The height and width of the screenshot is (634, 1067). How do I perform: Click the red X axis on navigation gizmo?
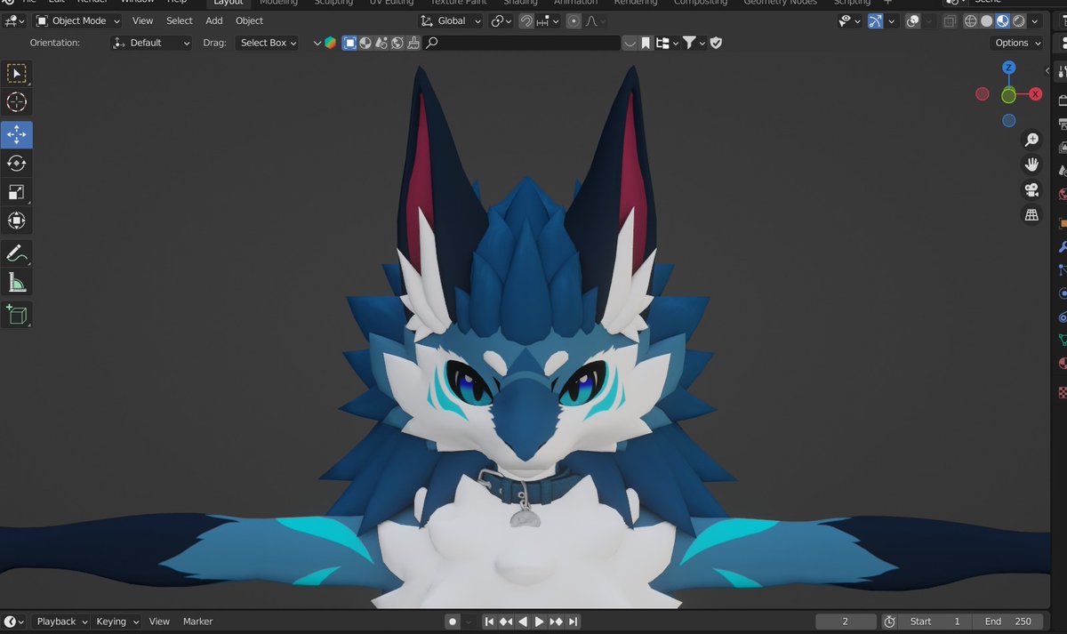pyautogui.click(x=1035, y=93)
